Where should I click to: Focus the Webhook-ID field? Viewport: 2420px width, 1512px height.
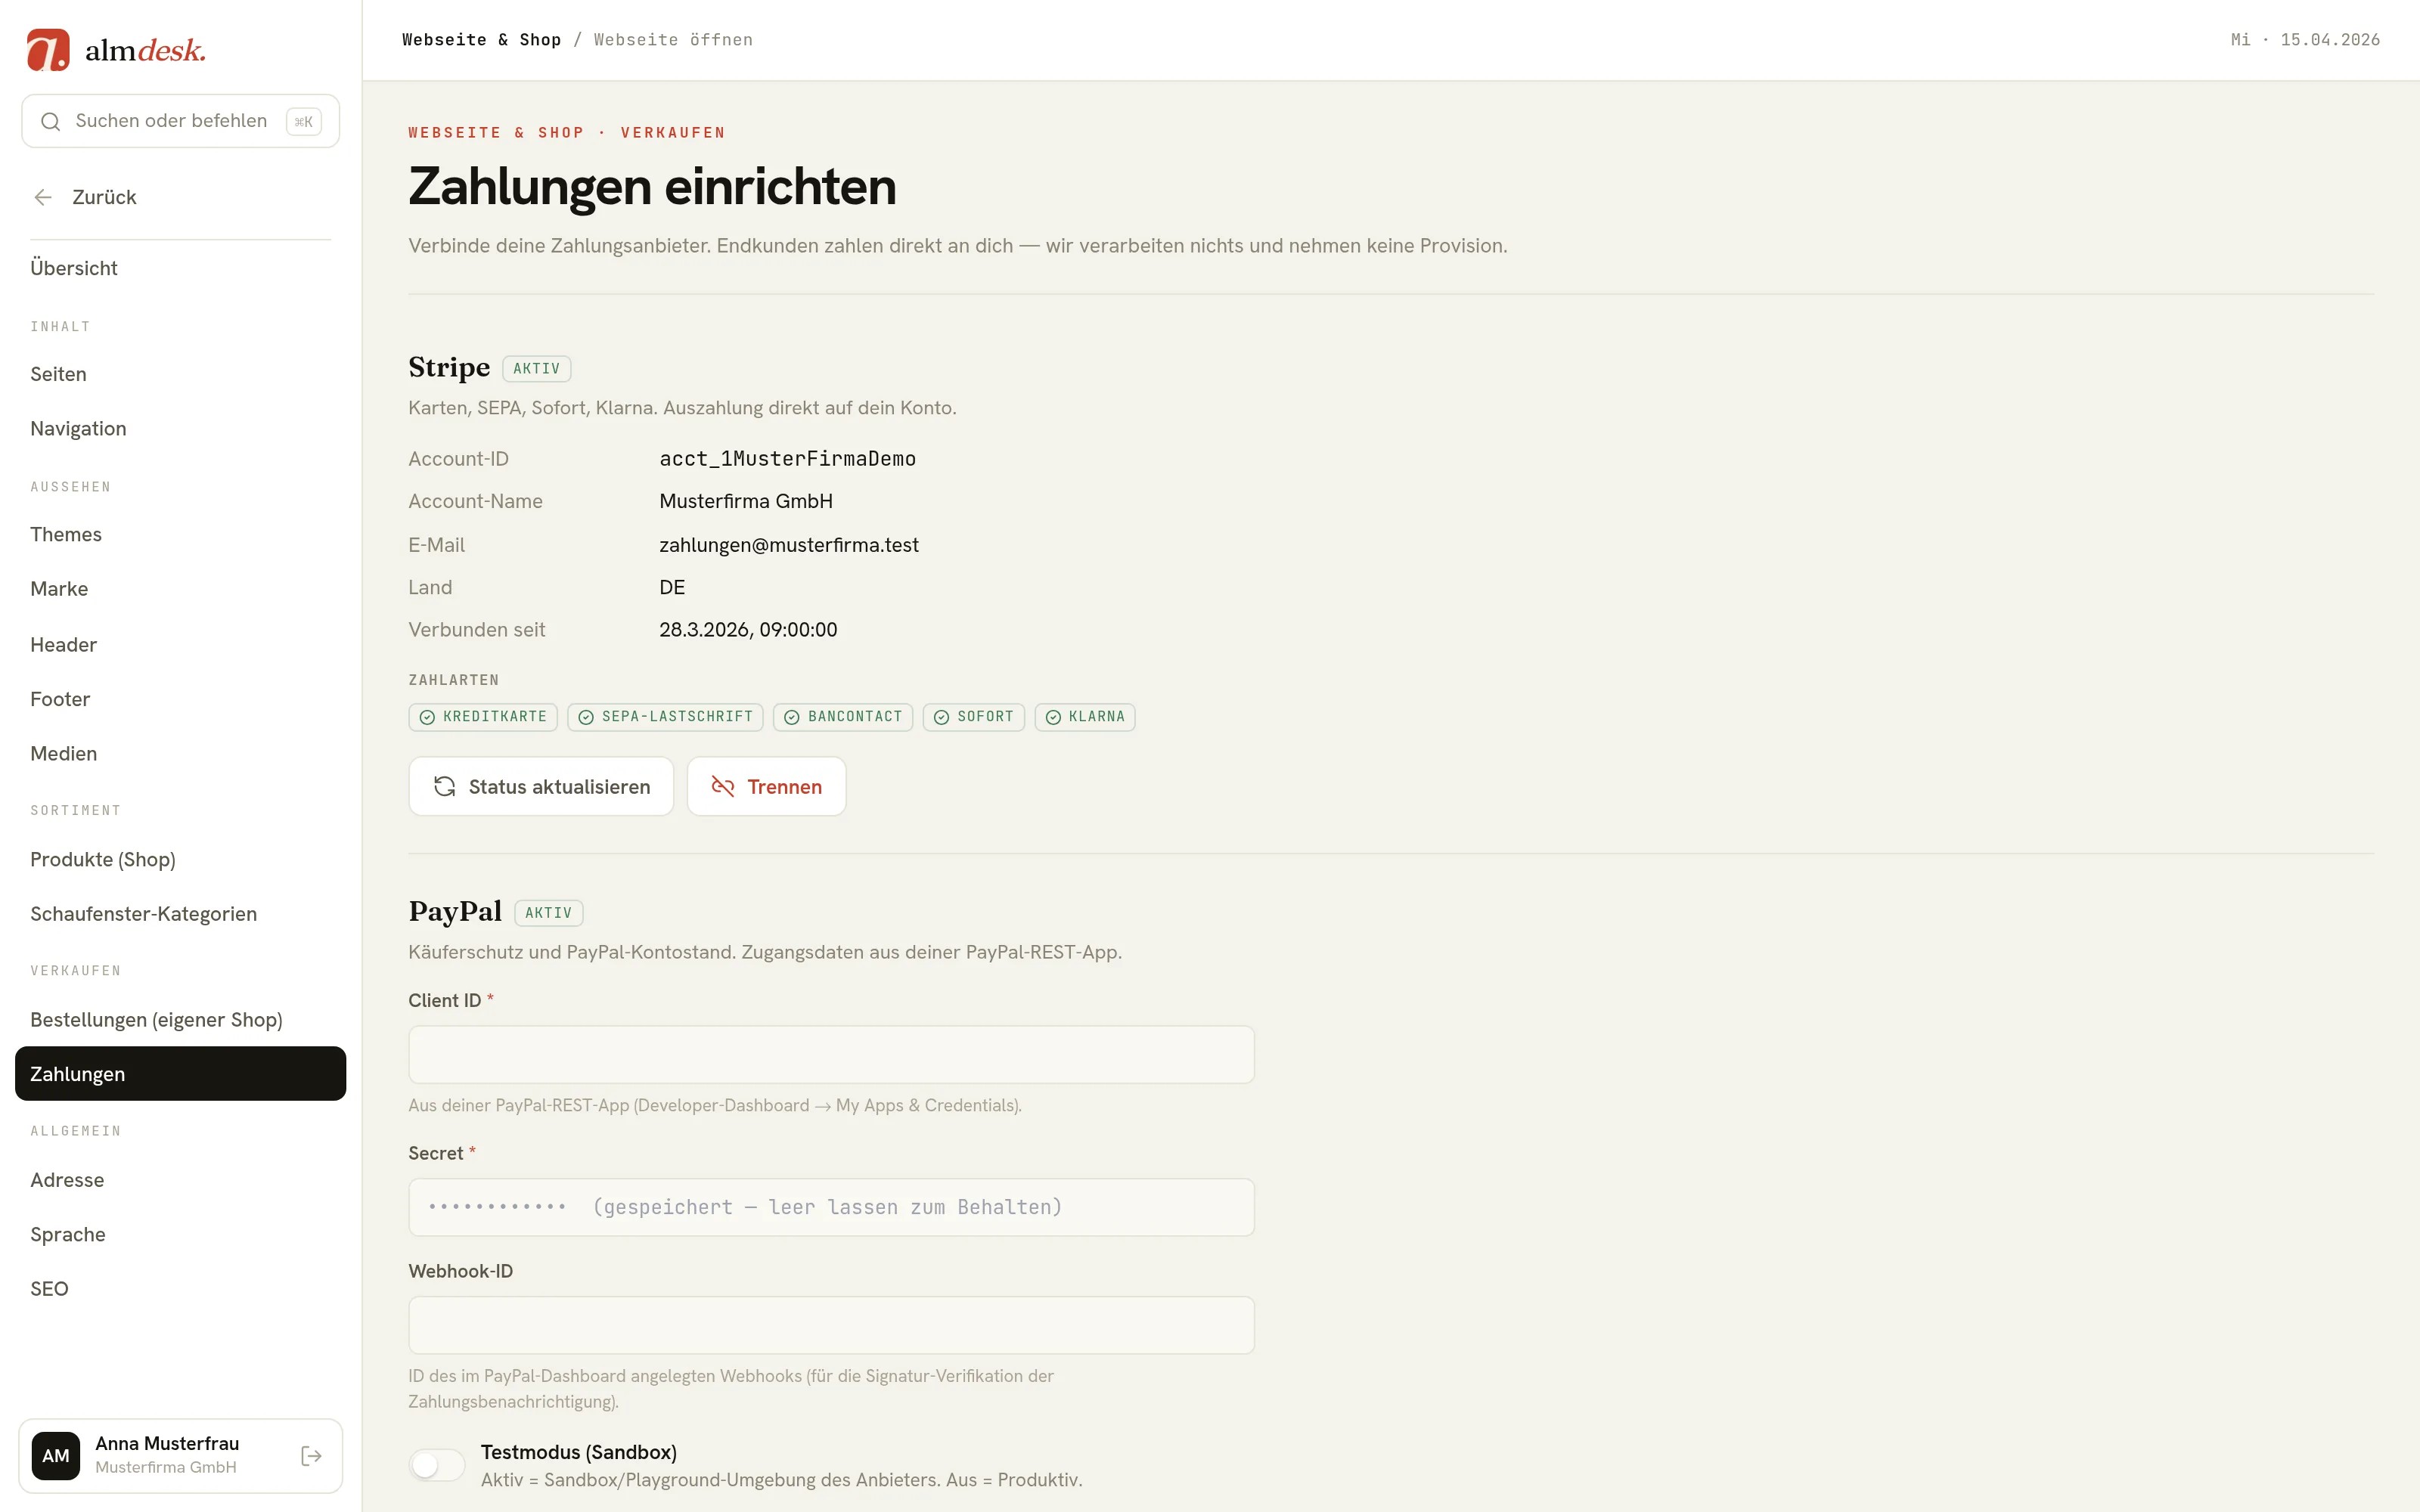(x=831, y=1325)
